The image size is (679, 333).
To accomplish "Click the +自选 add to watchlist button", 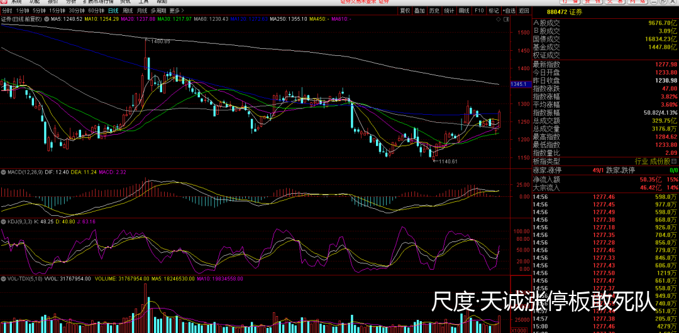I will (x=509, y=11).
